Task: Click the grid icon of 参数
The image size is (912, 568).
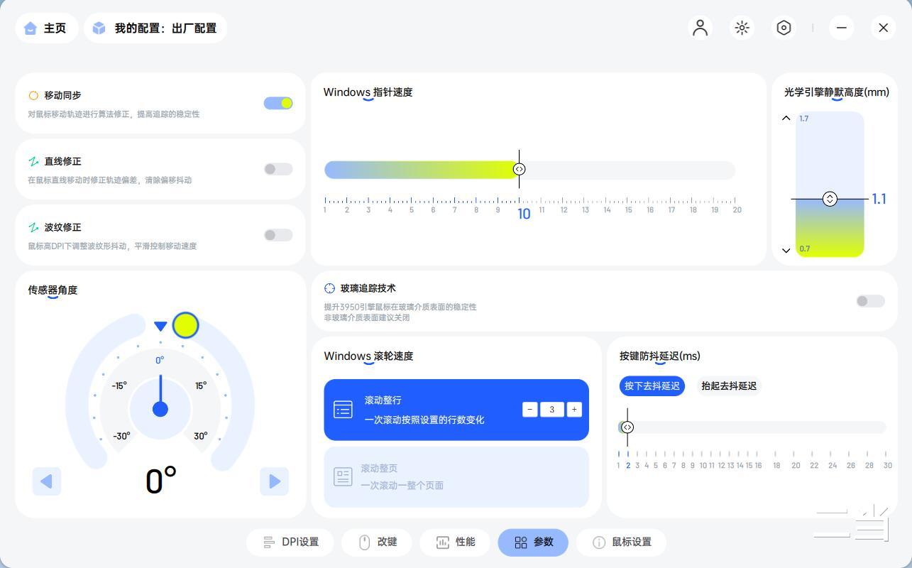Action: point(521,542)
